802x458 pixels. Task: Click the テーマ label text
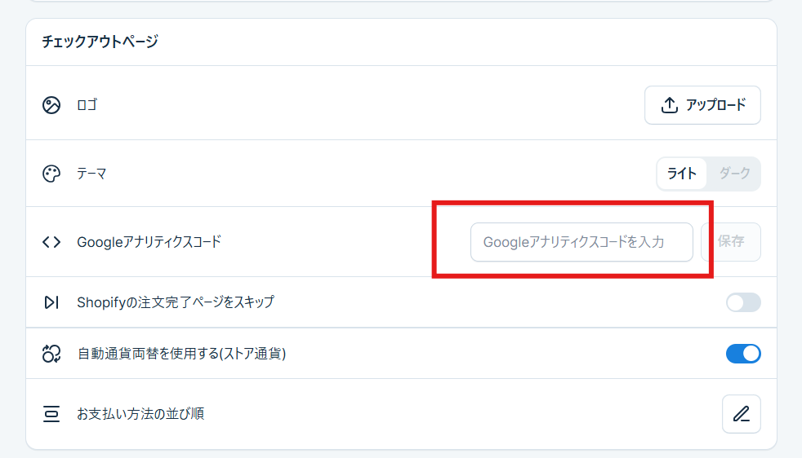[91, 174]
